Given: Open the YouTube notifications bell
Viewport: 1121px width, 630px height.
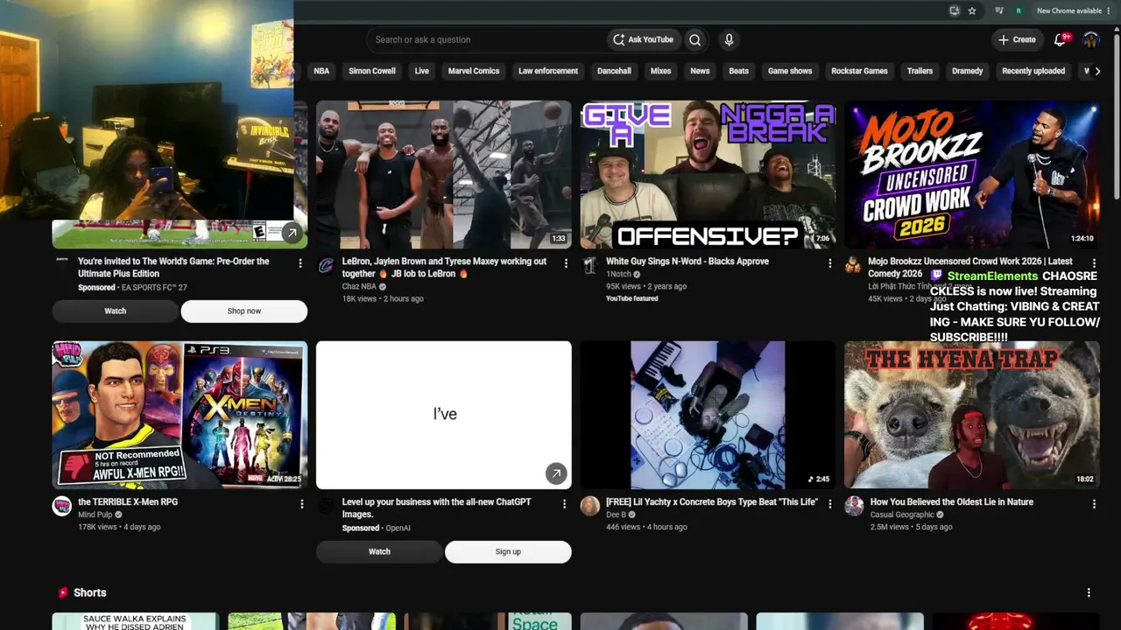Looking at the screenshot, I should [1060, 39].
